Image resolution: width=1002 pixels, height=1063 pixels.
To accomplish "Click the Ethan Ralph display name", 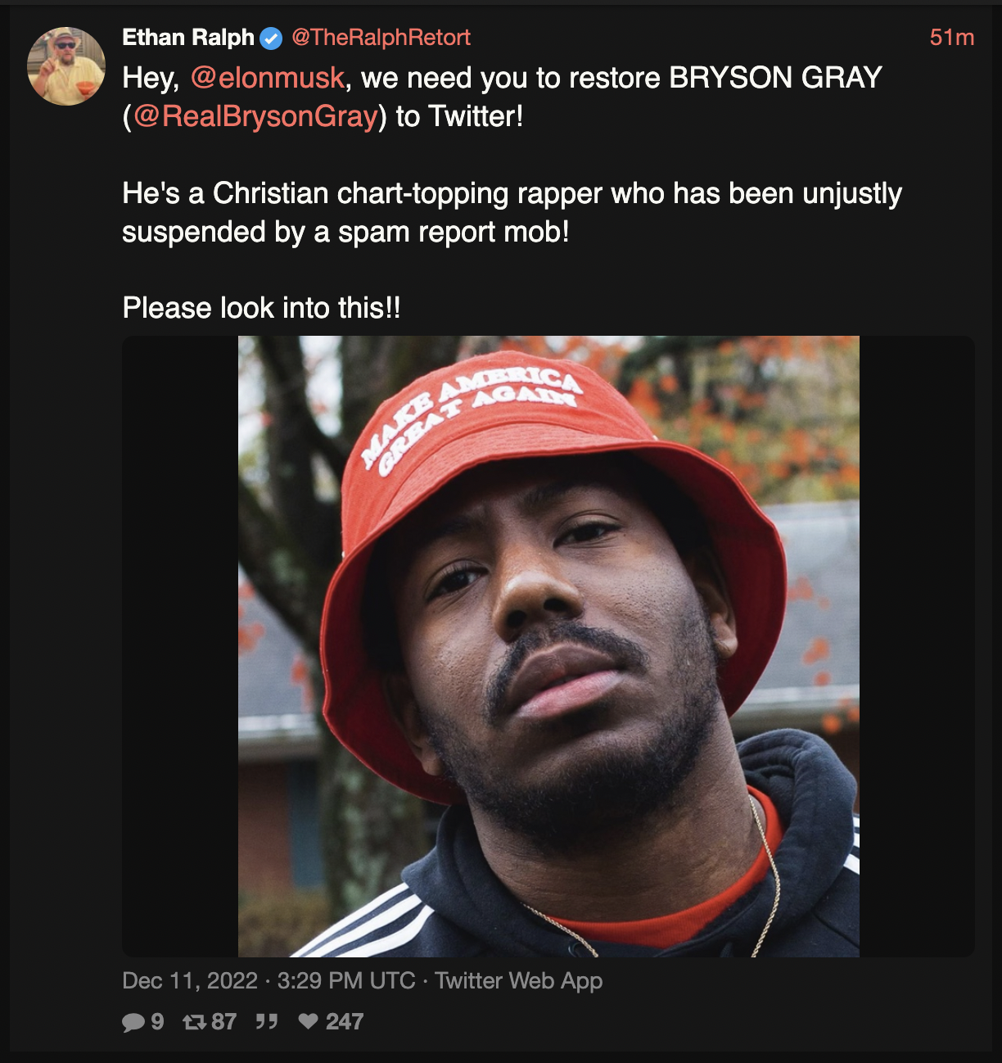I will point(188,38).
